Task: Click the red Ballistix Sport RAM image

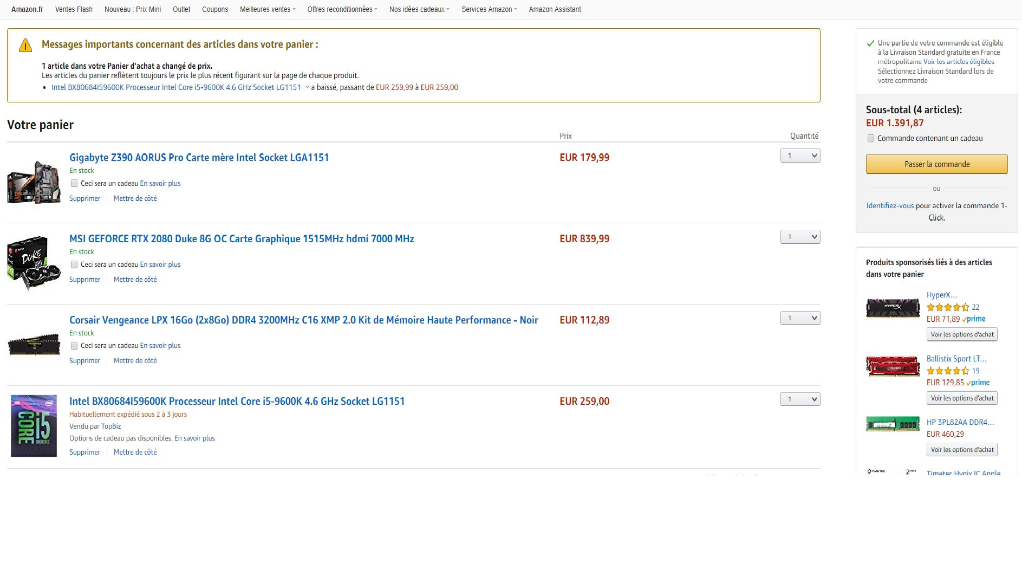Action: click(893, 366)
